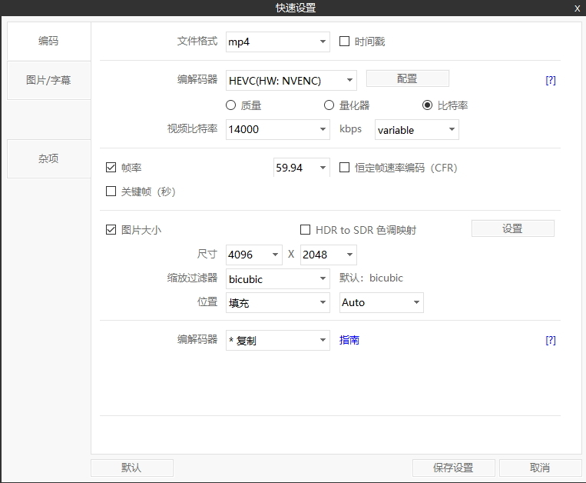This screenshot has height=483, width=586.
Task: Select the 比特率 radio option
Action: 427,105
